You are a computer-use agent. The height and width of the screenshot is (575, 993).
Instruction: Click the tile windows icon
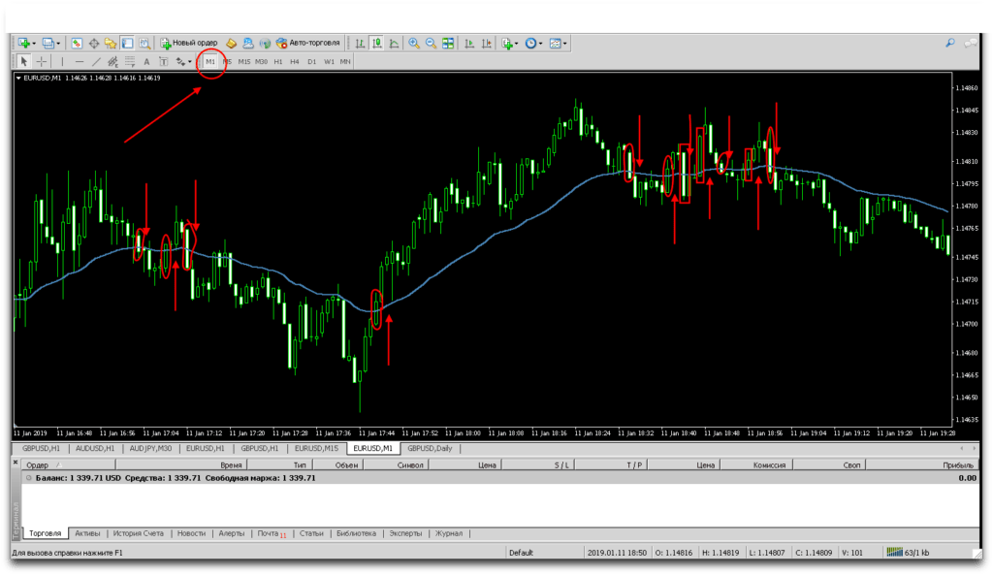[x=448, y=43]
